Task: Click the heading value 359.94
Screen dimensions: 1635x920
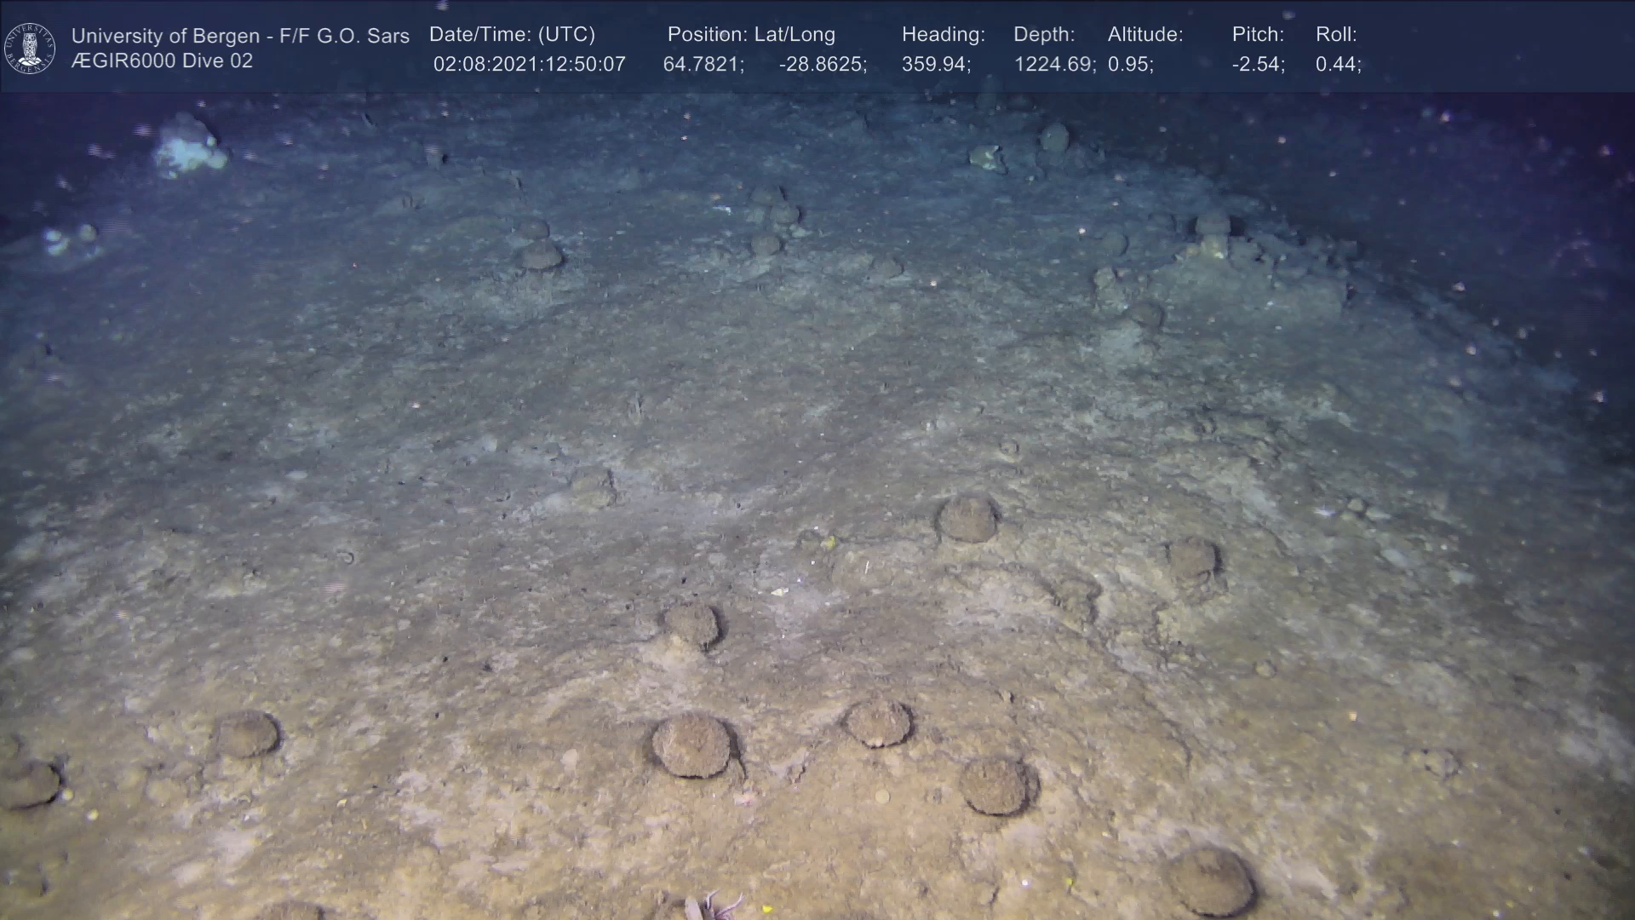Action: tap(936, 65)
